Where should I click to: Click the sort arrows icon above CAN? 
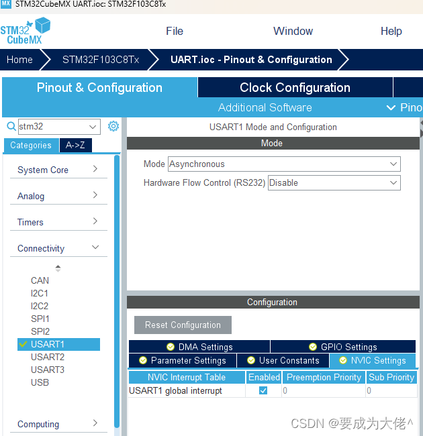tap(58, 268)
